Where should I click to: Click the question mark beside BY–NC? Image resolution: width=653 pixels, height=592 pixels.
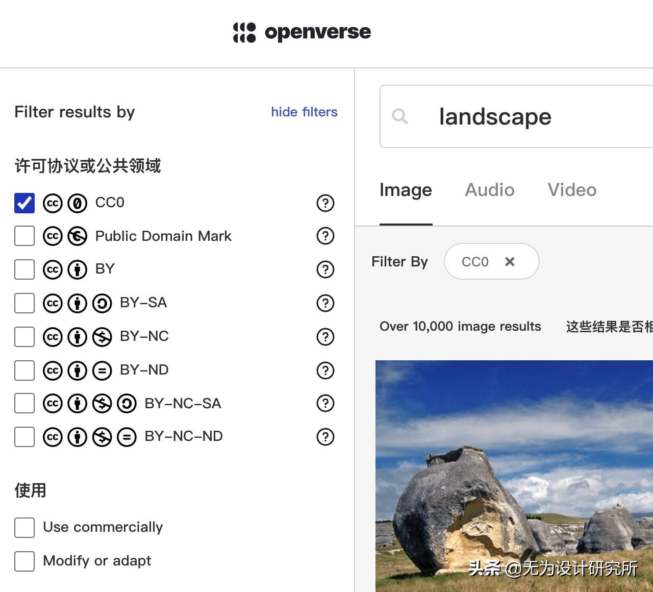tap(325, 336)
